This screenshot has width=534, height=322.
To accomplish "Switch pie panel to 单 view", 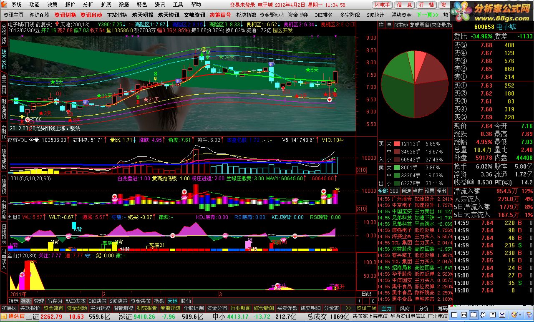I will pyautogui.click(x=389, y=25).
